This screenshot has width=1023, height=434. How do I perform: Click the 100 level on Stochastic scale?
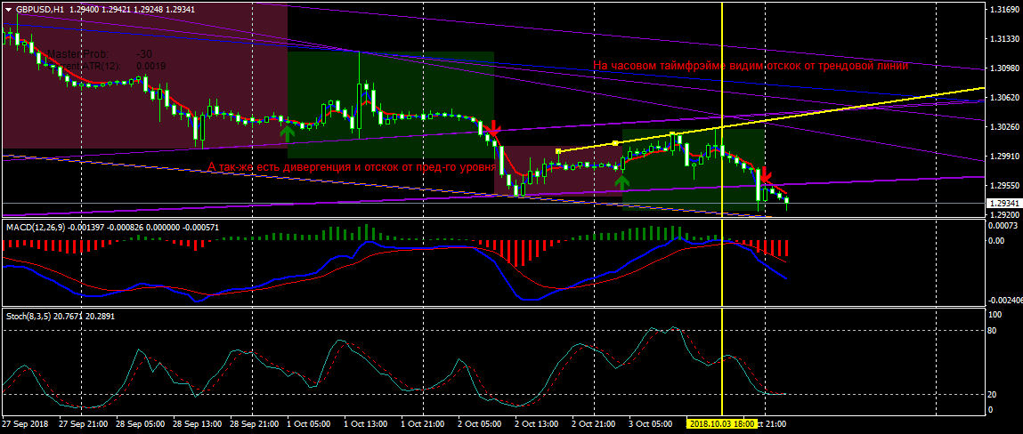pos(995,315)
